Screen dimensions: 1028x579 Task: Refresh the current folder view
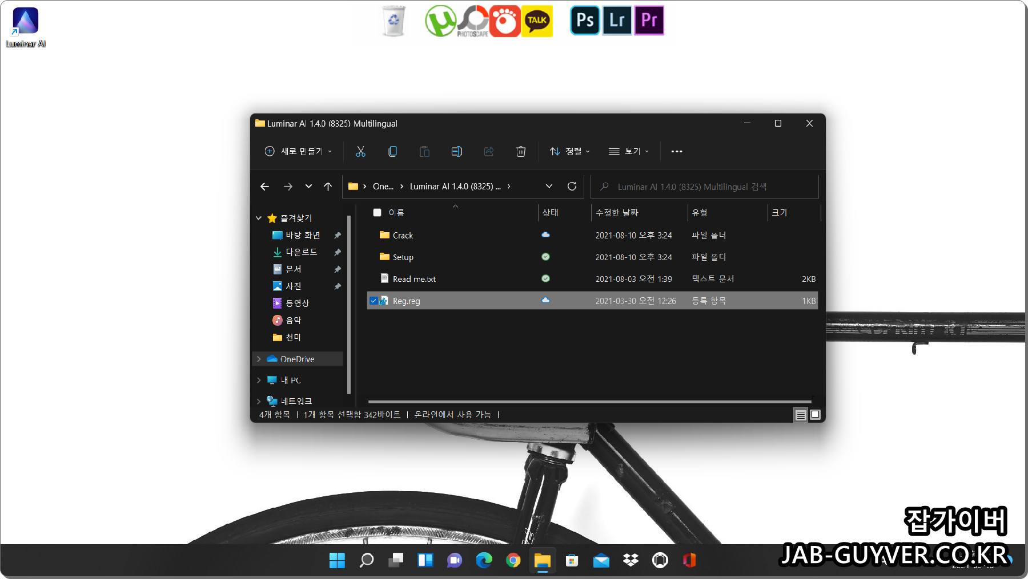click(x=572, y=186)
